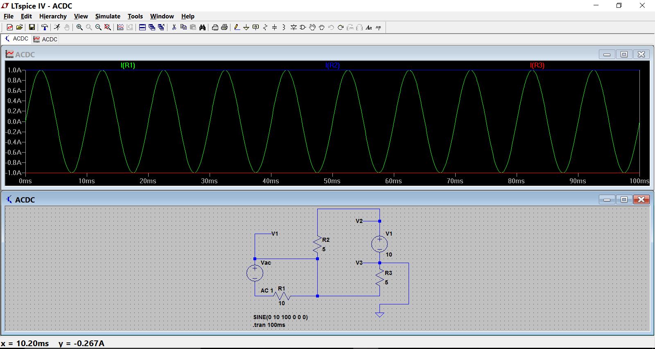Image resolution: width=655 pixels, height=349 pixels.
Task: Select the Label Net tool
Action: [x=256, y=27]
